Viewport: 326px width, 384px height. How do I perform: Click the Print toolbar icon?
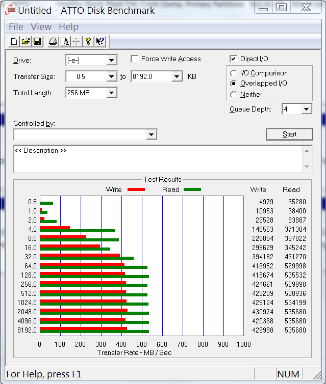pyautogui.click(x=53, y=42)
